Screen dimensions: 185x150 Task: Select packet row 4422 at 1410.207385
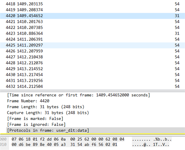(93, 27)
